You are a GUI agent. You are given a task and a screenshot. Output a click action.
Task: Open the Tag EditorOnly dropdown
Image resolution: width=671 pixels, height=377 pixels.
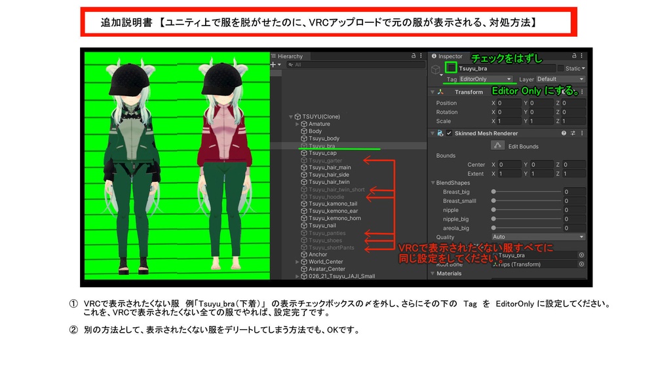[x=484, y=79]
